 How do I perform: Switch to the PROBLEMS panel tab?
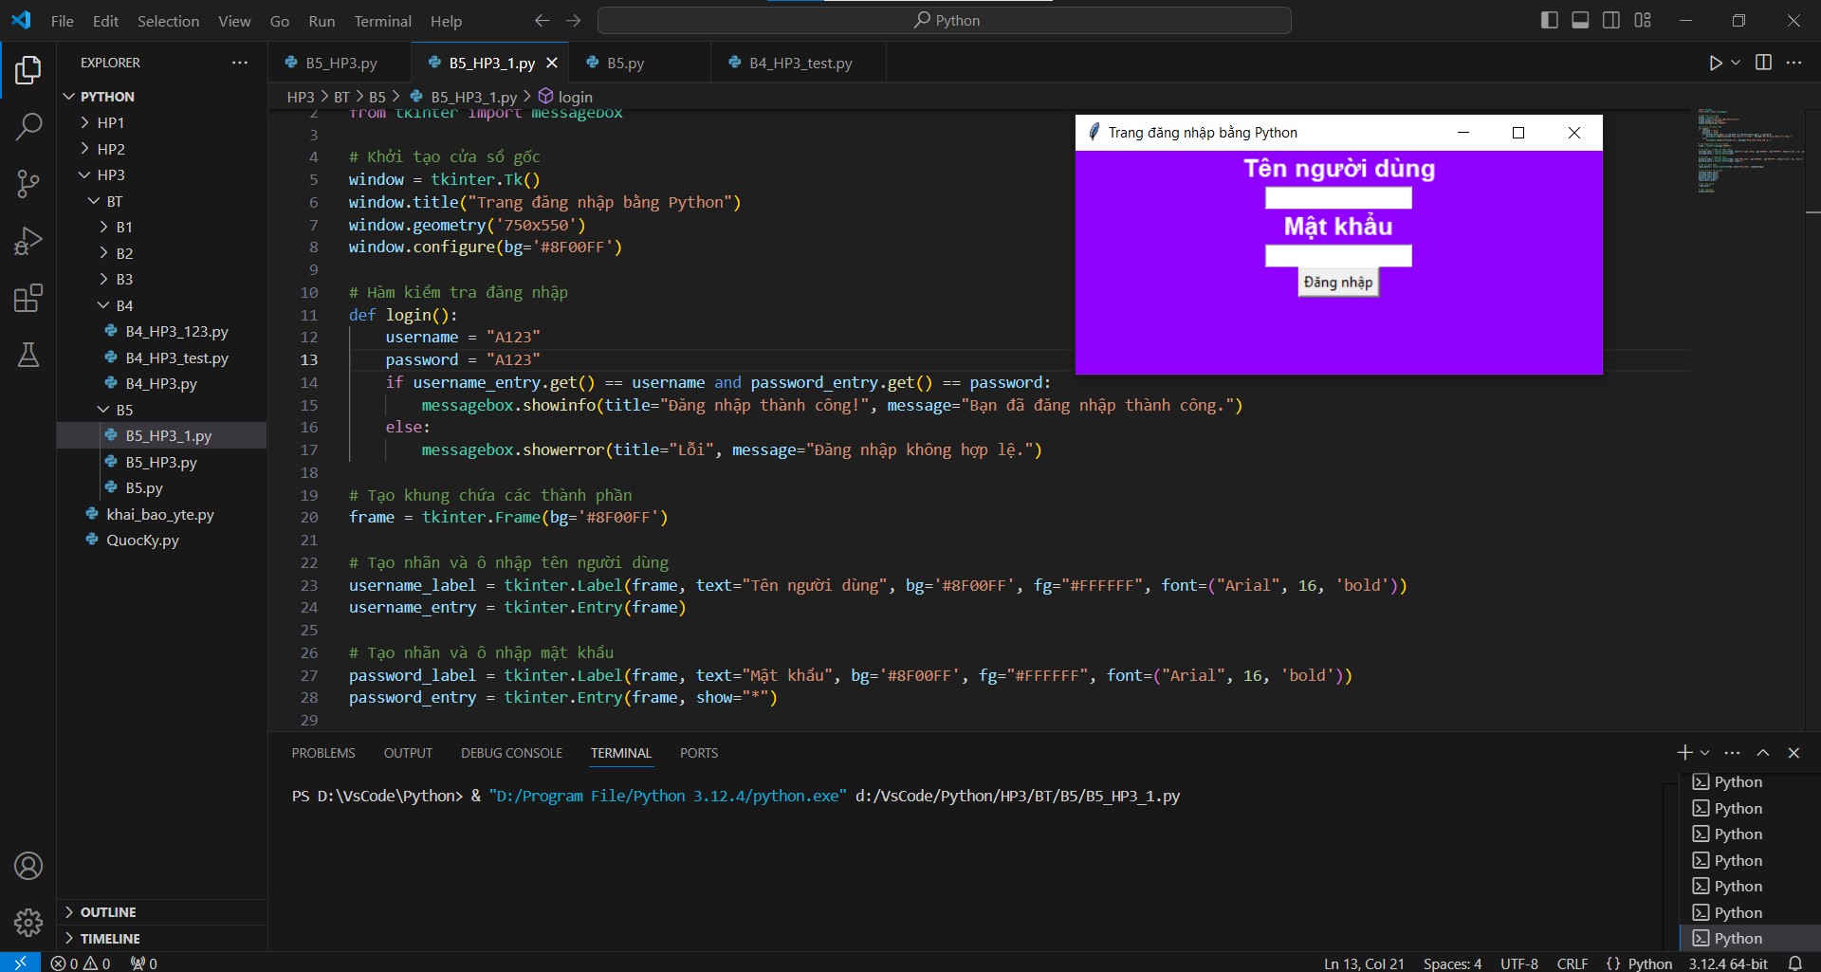[323, 753]
